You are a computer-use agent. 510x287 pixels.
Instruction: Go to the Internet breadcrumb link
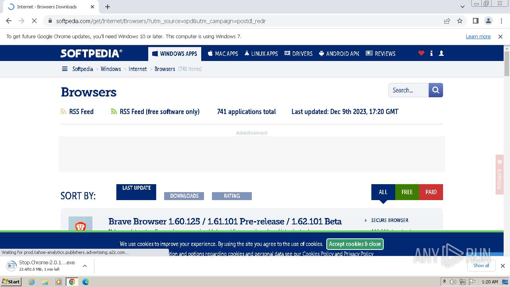(138, 69)
